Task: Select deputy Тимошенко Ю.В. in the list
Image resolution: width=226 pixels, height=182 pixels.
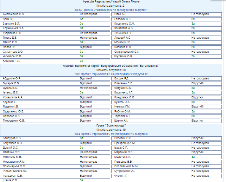Action: [x=14, y=121]
